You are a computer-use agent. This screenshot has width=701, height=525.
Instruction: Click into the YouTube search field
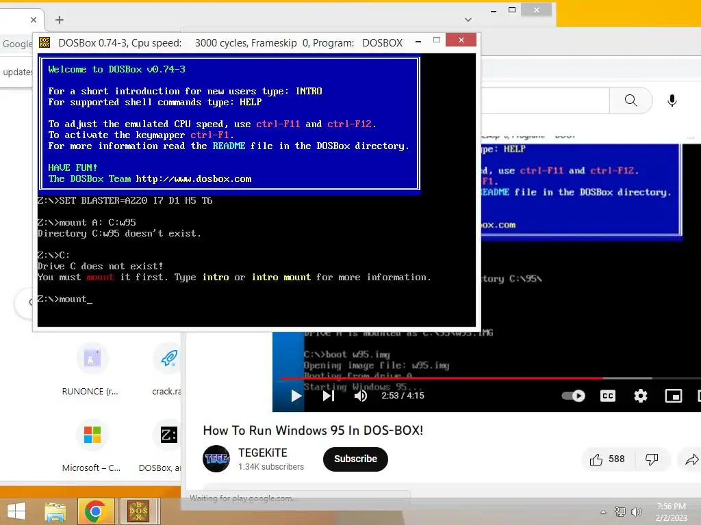pyautogui.click(x=546, y=100)
